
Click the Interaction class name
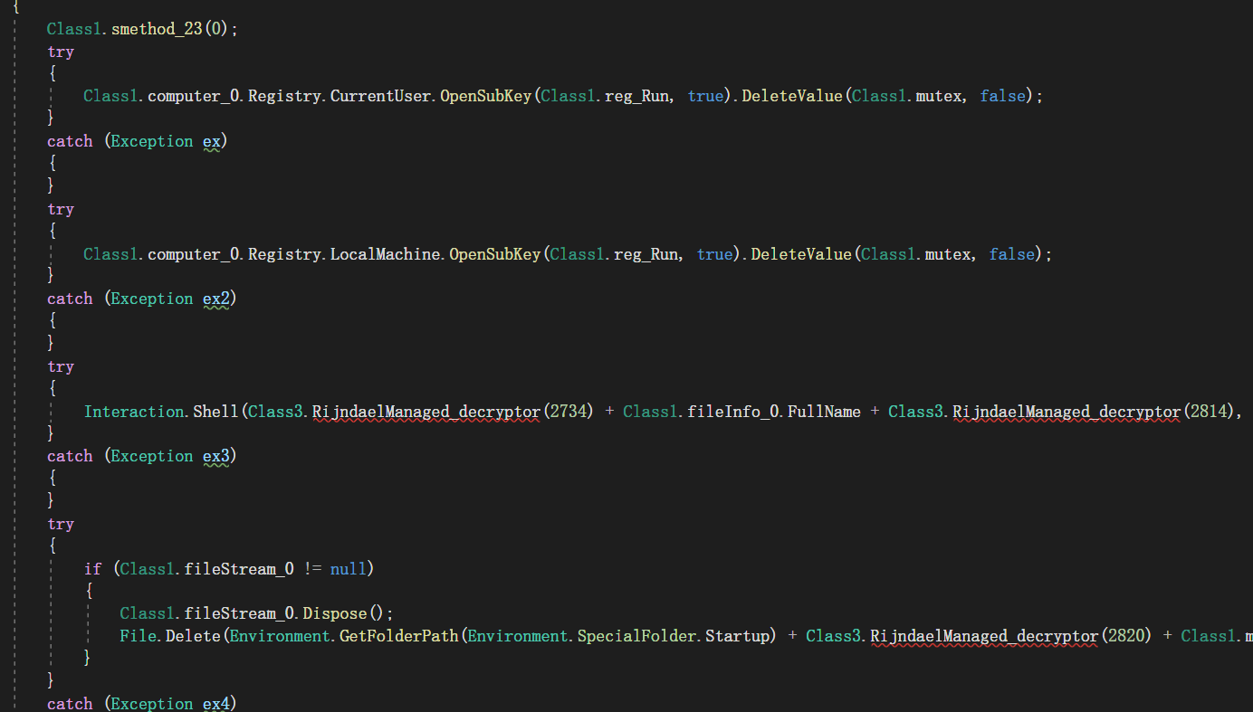(x=133, y=412)
